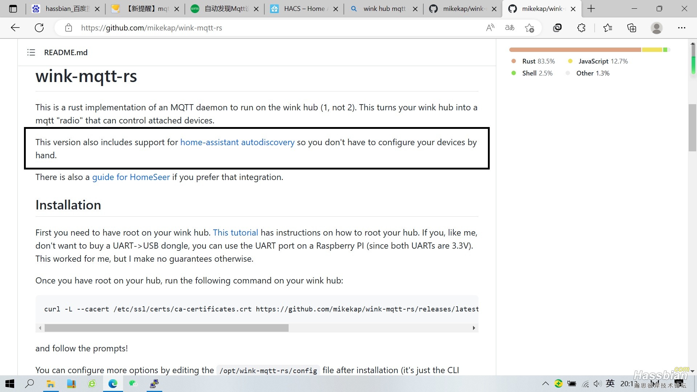Screen dimensions: 697x392
Task: Open the README outline list icon
Action: point(31,53)
